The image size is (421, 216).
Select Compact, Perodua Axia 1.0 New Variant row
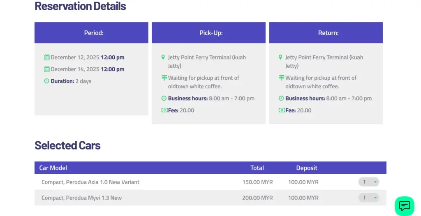coord(90,182)
